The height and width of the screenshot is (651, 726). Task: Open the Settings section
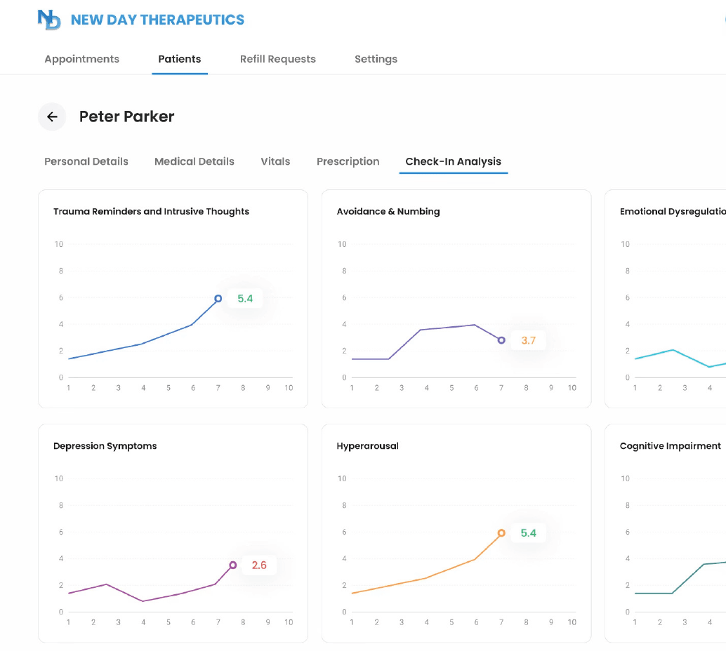(376, 59)
